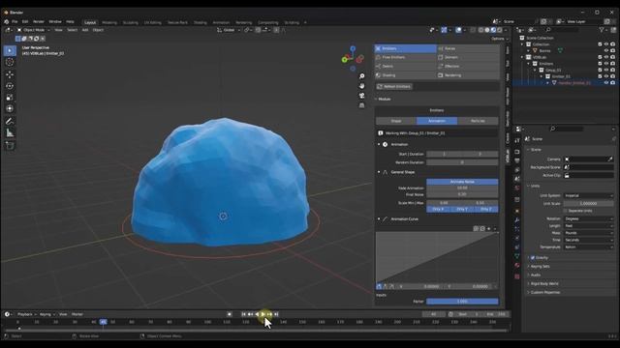Toggle the Only X axis button
This screenshot has height=348, width=620.
[438, 209]
